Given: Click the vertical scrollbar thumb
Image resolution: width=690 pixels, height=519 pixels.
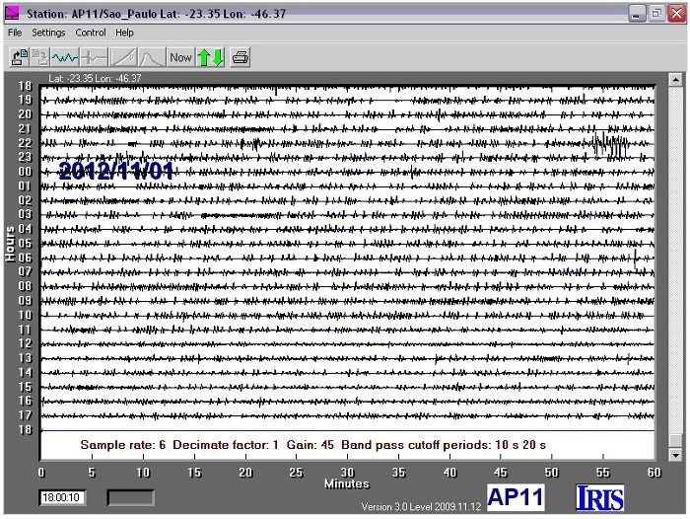Looking at the screenshot, I should [x=675, y=440].
